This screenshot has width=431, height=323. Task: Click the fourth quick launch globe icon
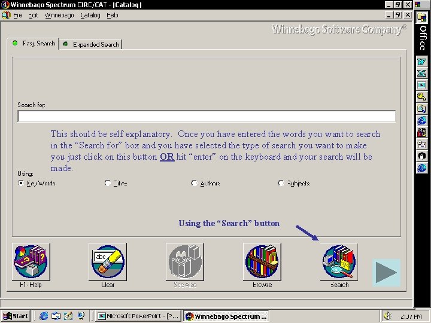point(81,316)
